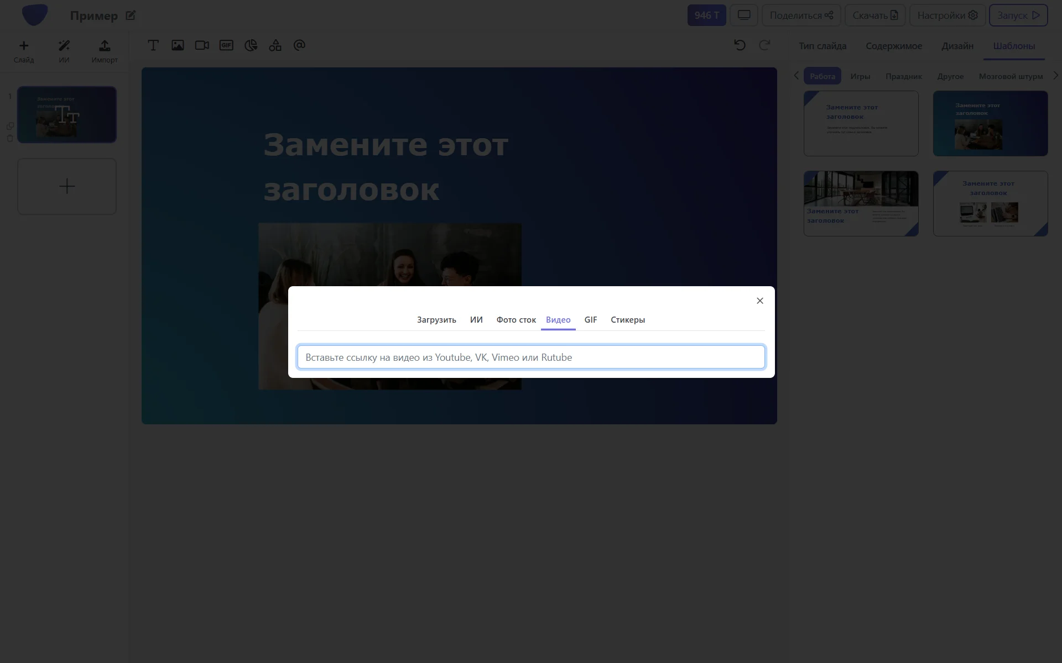This screenshot has width=1062, height=663.
Task: Delete slide 1 with trash icon
Action: [10, 138]
